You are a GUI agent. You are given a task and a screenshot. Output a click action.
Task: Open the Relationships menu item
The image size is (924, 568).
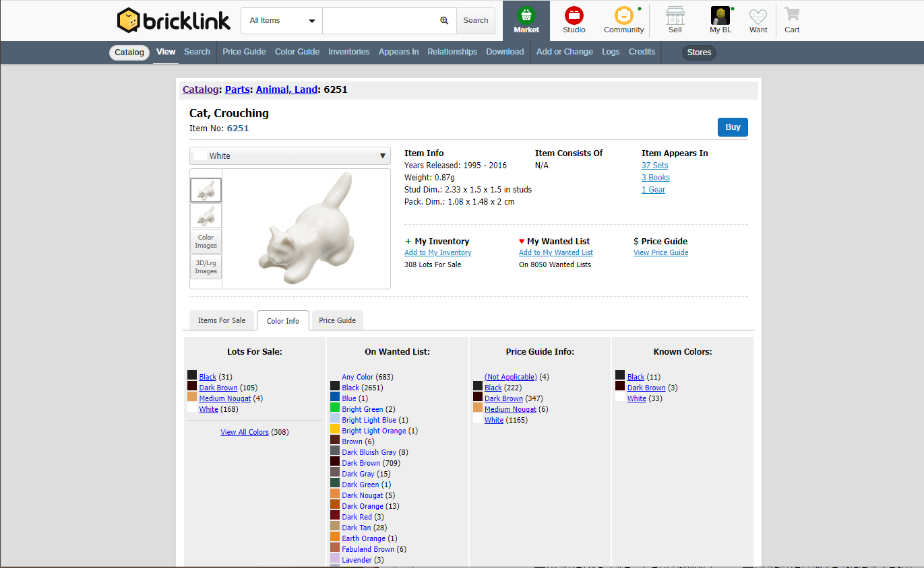(x=452, y=52)
